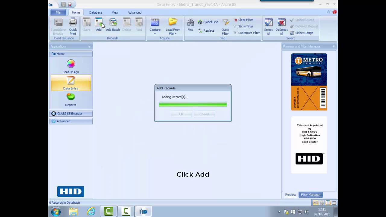The width and height of the screenshot is (386, 217).
Task: Click the Select All icon
Action: 268,22
